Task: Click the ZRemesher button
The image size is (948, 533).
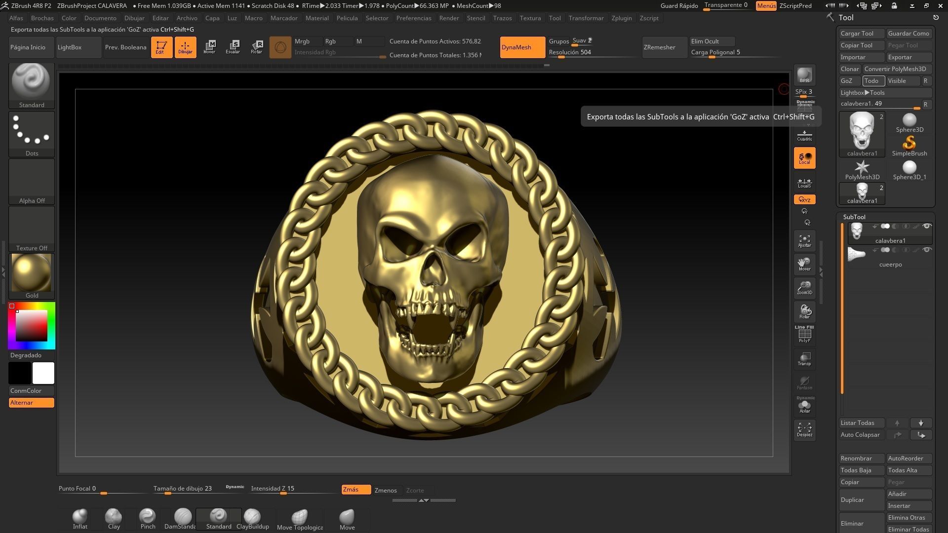Action: [665, 47]
